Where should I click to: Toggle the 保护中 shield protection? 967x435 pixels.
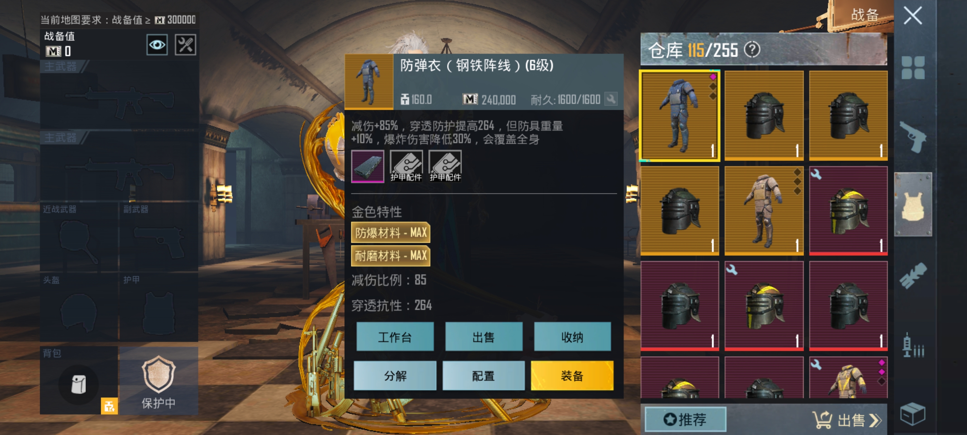159,380
